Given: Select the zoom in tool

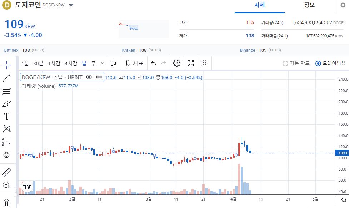Looking at the screenshot, I should (6, 185).
